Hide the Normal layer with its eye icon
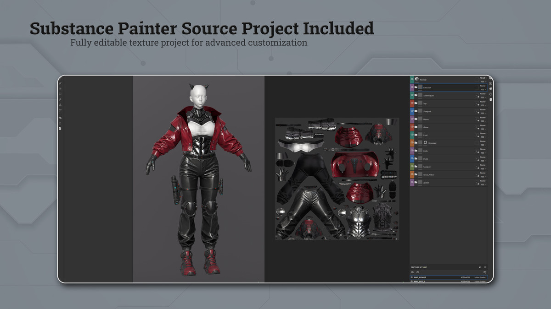The image size is (551, 309). [x=412, y=79]
